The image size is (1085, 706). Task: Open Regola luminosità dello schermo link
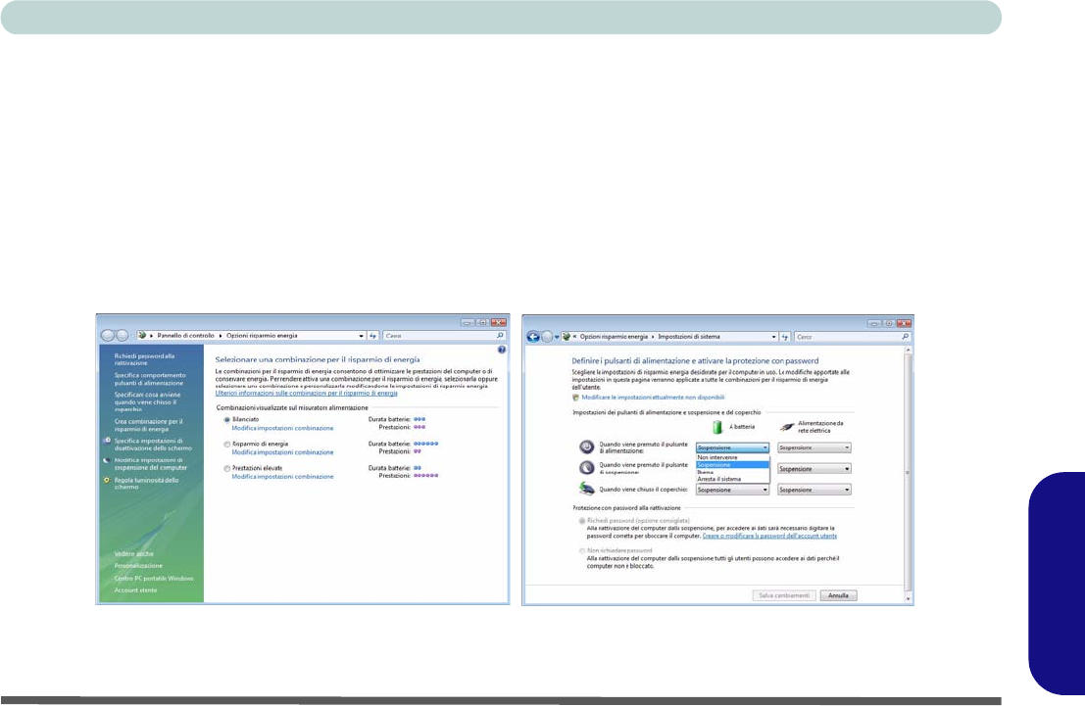pos(146,483)
